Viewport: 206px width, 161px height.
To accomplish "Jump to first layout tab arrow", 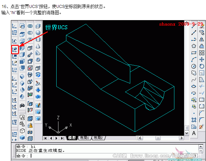I will (45, 138).
